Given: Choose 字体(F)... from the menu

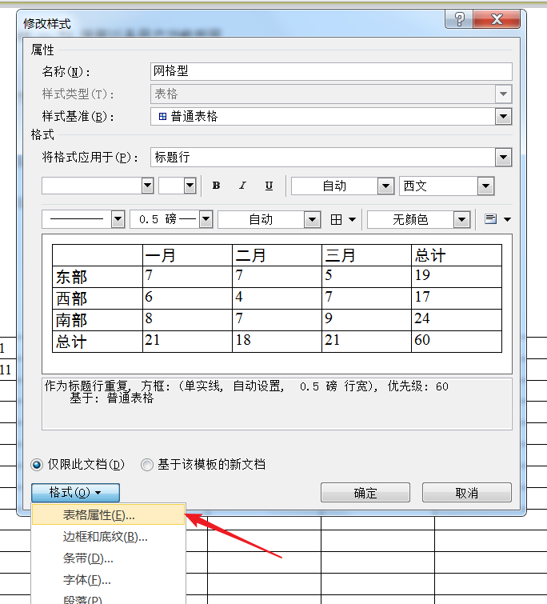Looking at the screenshot, I should coord(109,580).
